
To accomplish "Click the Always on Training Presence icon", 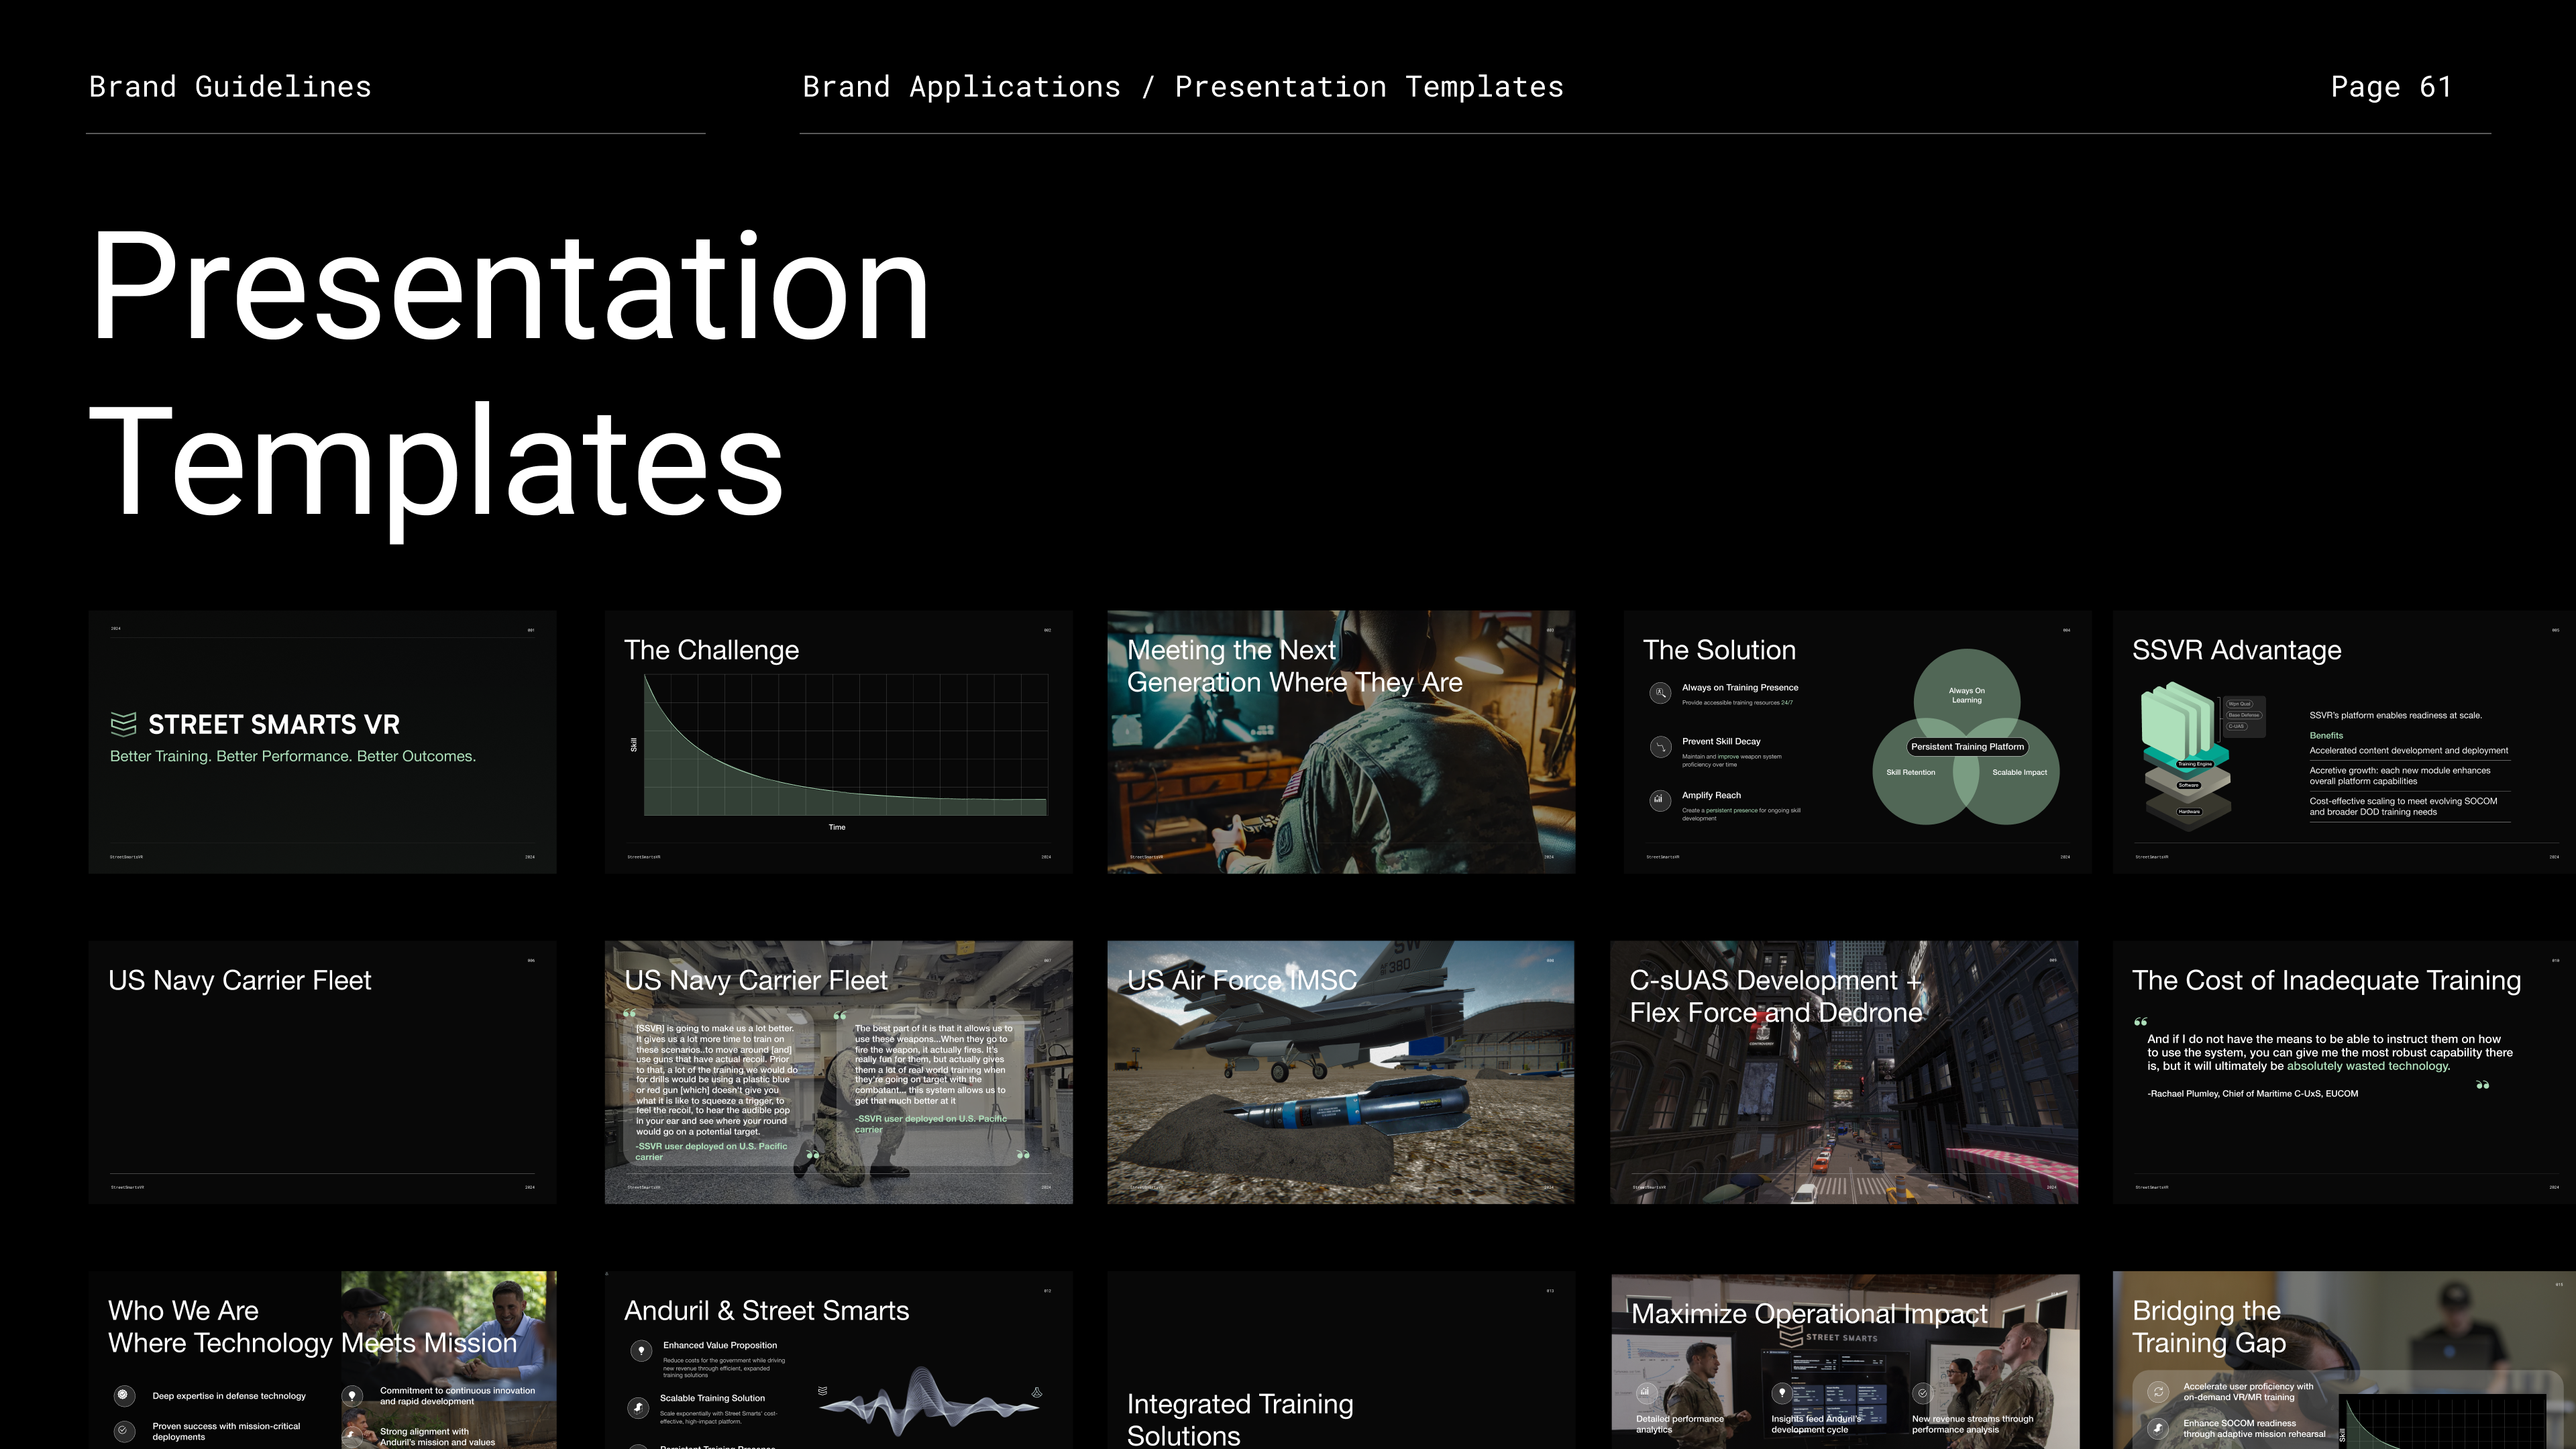I will pos(1660,693).
